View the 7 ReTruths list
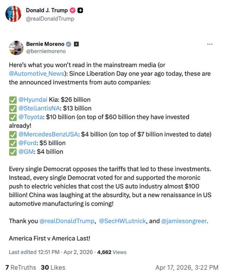225x280 pixels. click(x=21, y=267)
